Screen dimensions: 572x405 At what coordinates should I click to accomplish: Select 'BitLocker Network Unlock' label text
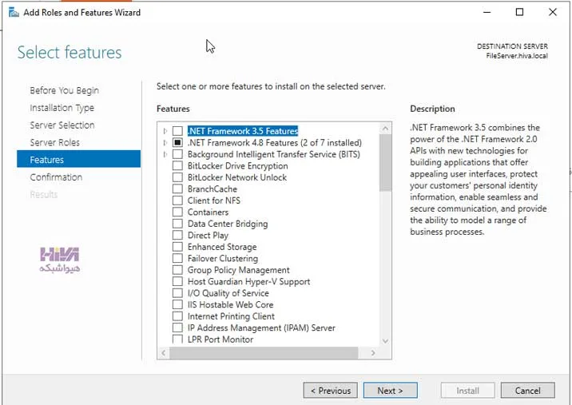click(237, 177)
